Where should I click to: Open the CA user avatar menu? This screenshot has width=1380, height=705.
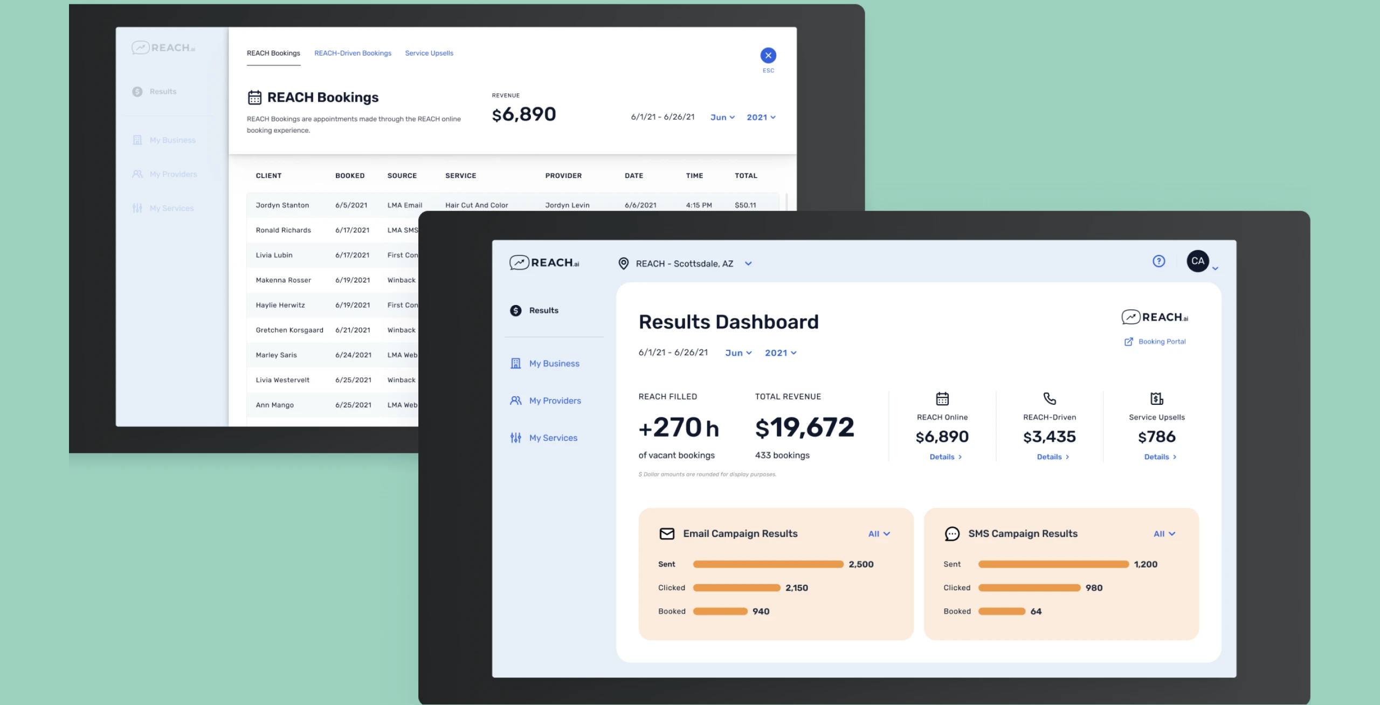point(1197,261)
